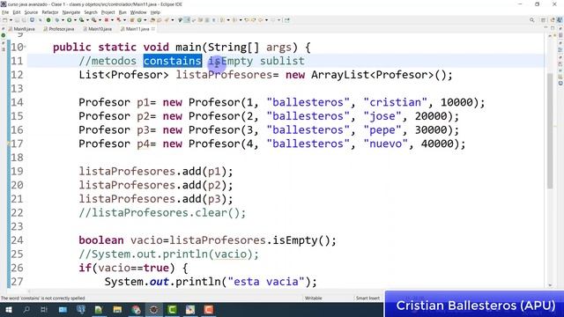564x317 pixels.
Task: Click the editor vertical scrollbar thumb
Action: 550,130
